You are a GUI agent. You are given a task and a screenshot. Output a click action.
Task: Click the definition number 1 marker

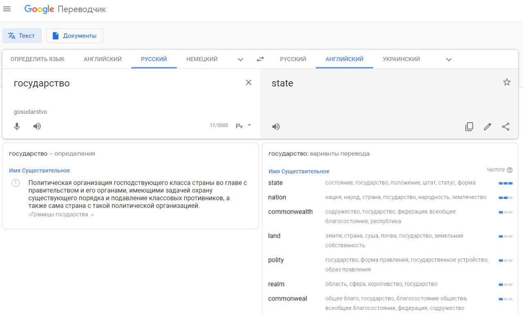pos(16,183)
